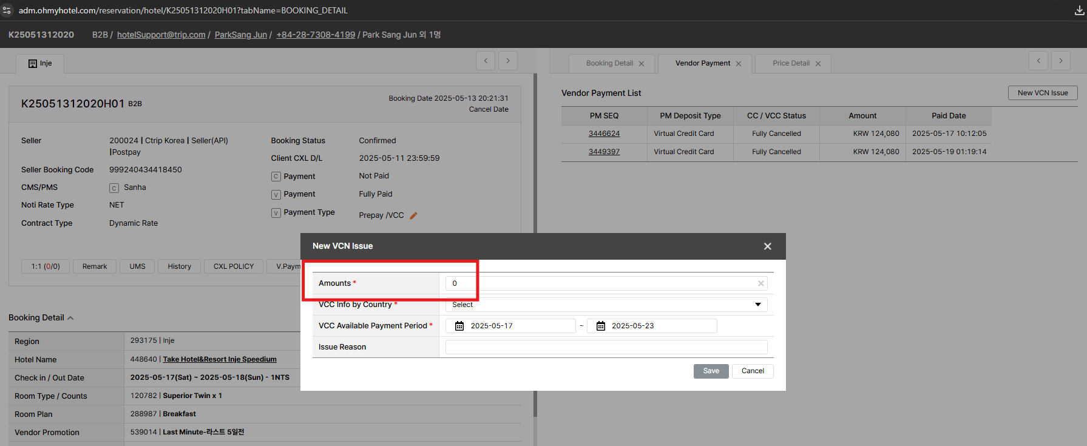Click the Issue Reason text field
This screenshot has width=1087, height=446.
tap(606, 347)
